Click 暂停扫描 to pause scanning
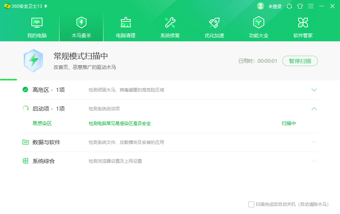The image size is (340, 214). [300, 61]
